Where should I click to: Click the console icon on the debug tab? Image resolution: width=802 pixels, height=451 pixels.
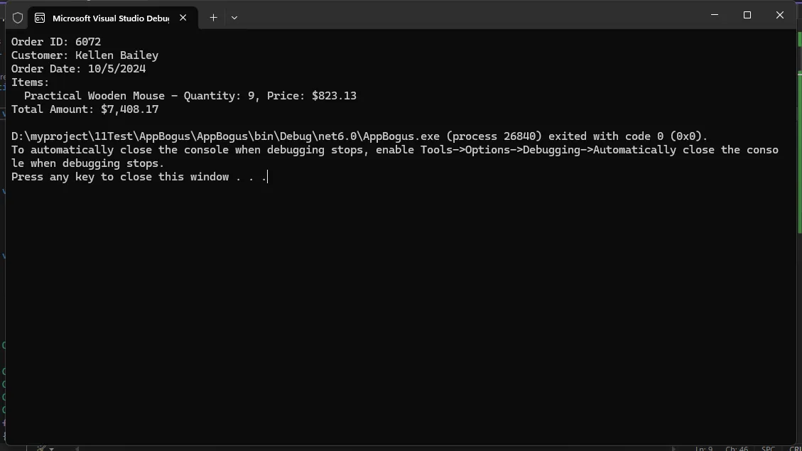40,18
